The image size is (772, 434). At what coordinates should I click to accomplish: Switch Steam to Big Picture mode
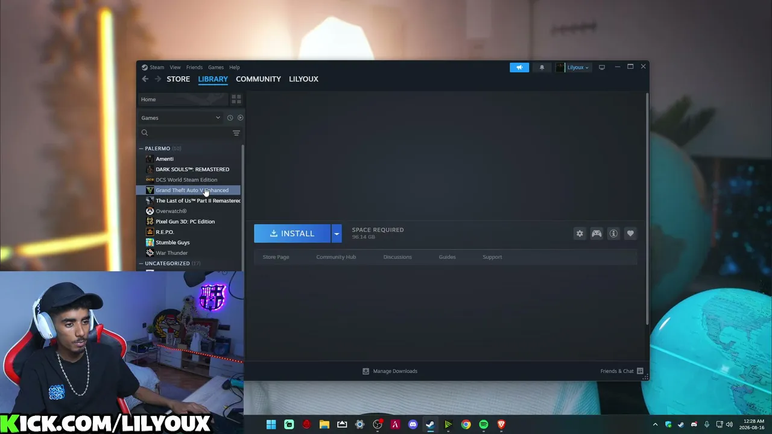click(x=602, y=68)
